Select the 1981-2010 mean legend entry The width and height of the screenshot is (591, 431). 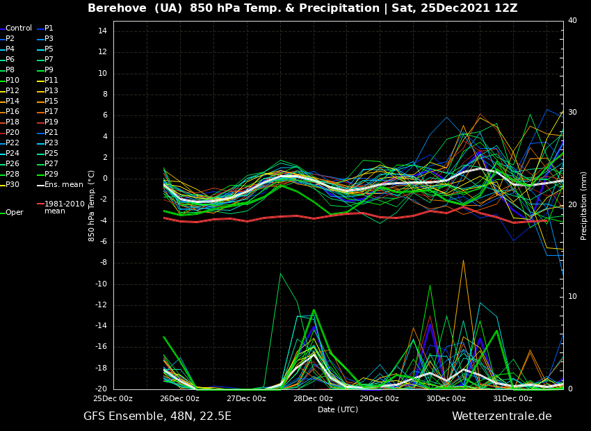(x=64, y=207)
